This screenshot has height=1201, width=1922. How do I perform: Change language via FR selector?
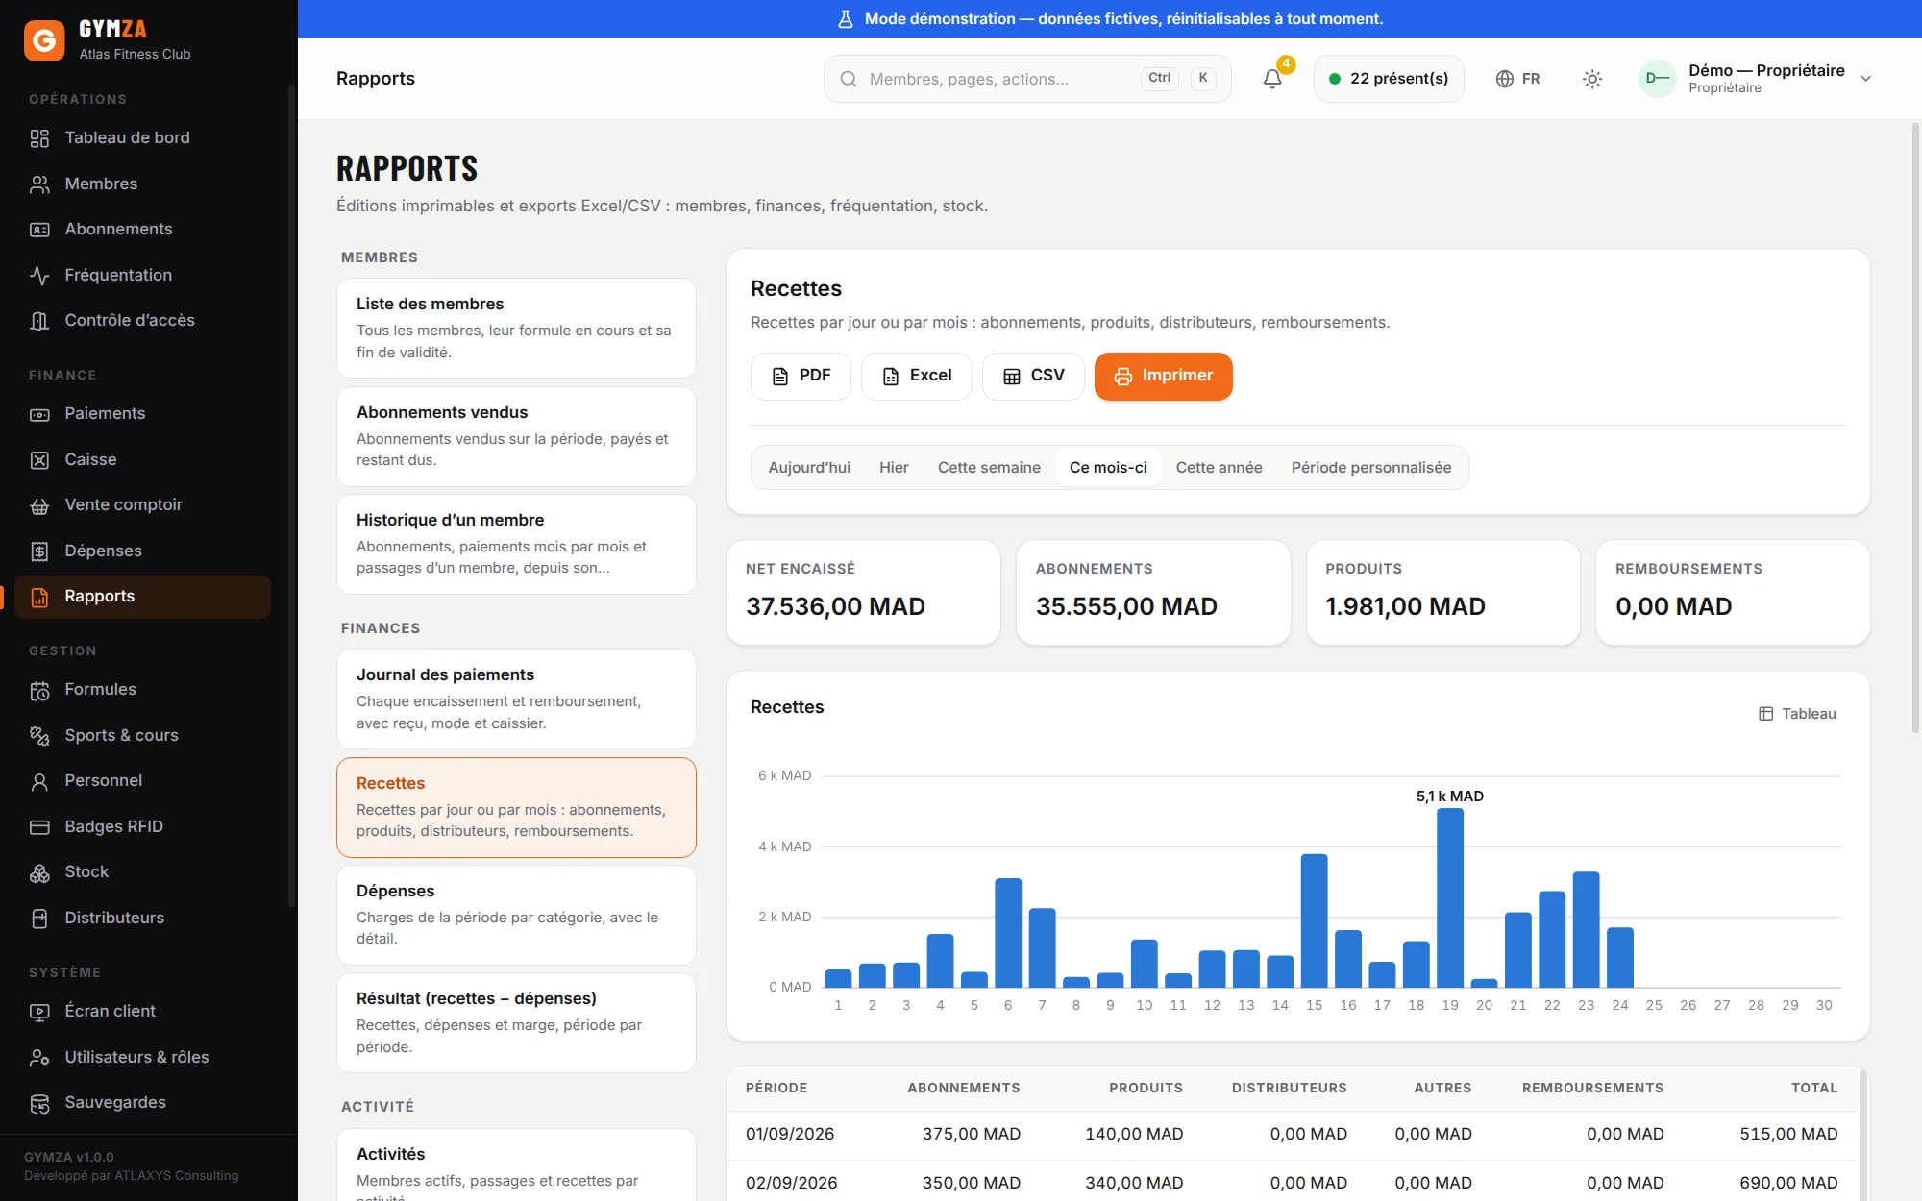(1518, 79)
